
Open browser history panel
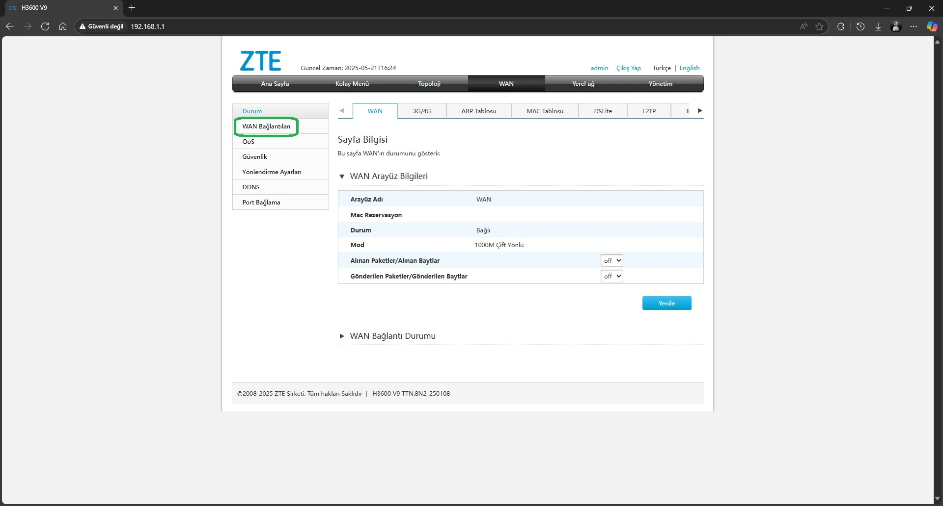(860, 26)
